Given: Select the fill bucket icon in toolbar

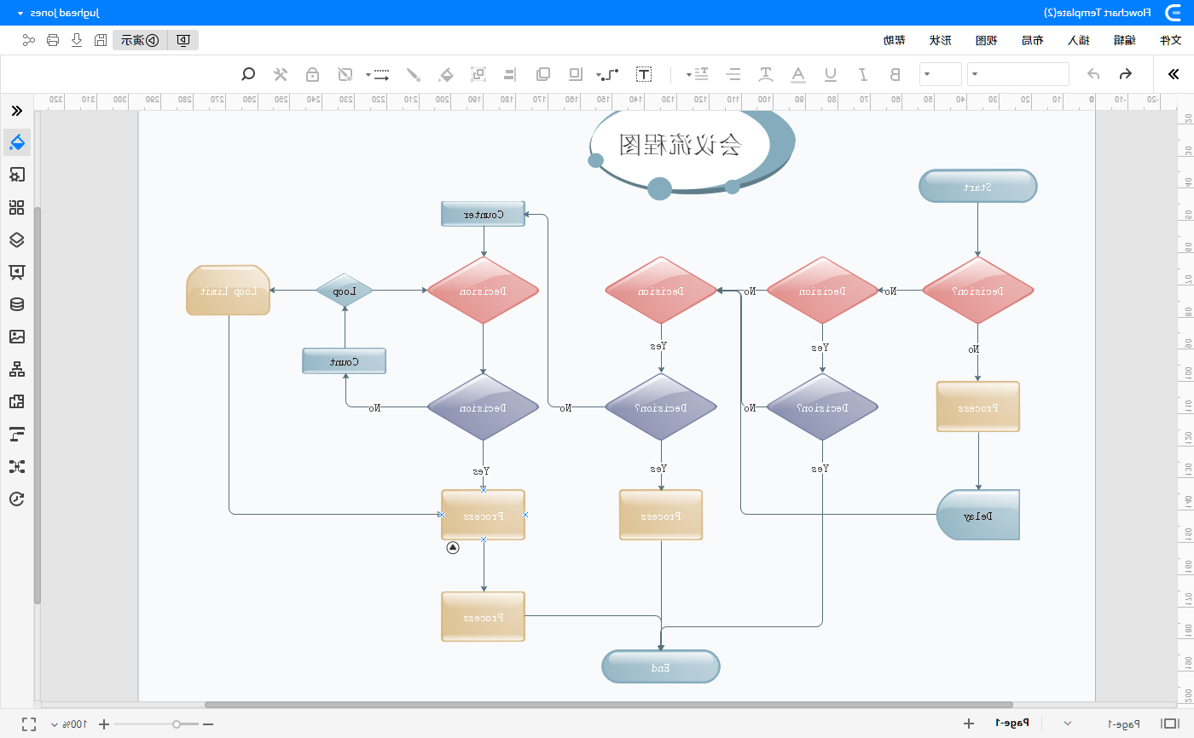Looking at the screenshot, I should pos(446,74).
